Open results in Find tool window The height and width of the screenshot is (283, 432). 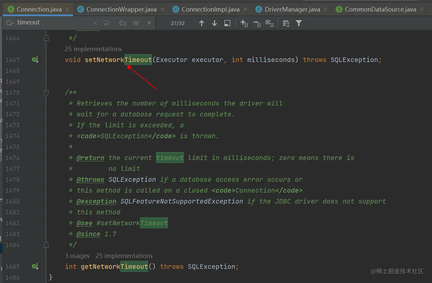pyautogui.click(x=227, y=23)
